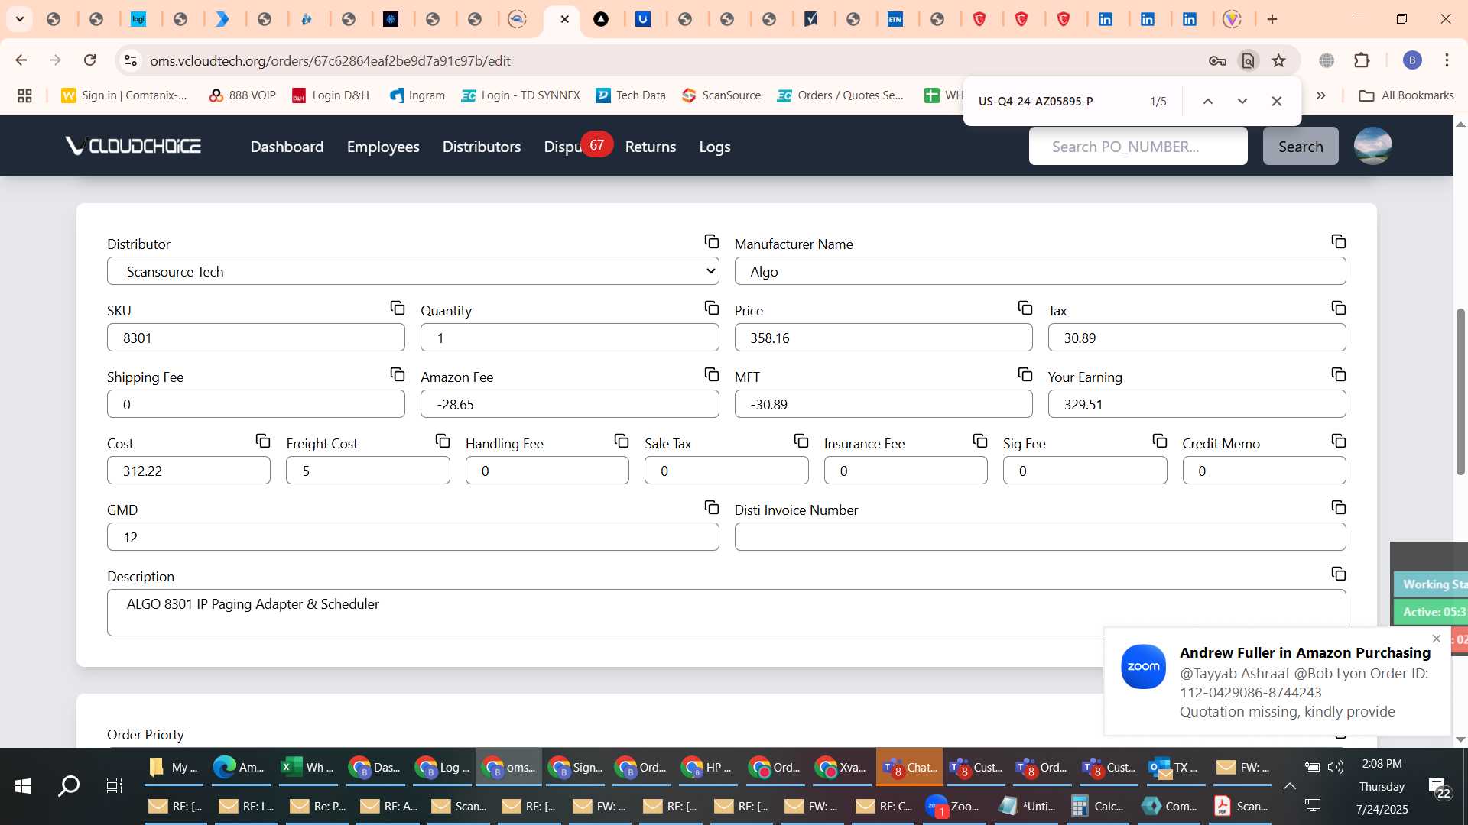Copy the Manufacturer Name value

click(x=1338, y=241)
